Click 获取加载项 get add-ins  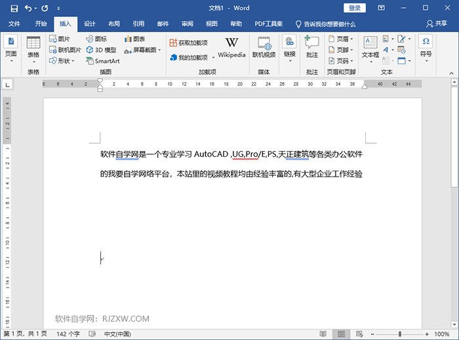(x=189, y=43)
